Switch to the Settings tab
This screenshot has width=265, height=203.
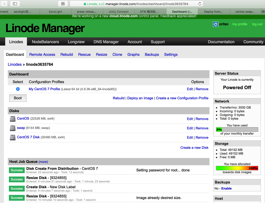pos(171,54)
